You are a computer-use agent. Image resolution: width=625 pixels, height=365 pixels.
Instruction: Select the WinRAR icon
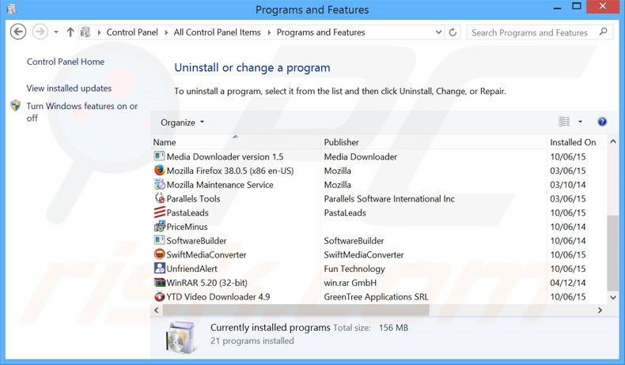[160, 283]
